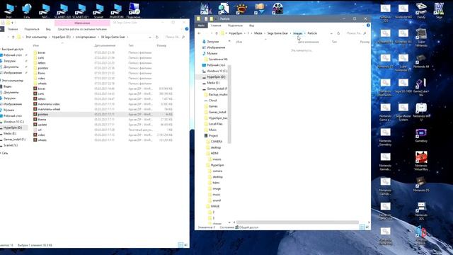Switch left window to large icons view
The width and height of the screenshot is (453, 255).
pos(185,245)
